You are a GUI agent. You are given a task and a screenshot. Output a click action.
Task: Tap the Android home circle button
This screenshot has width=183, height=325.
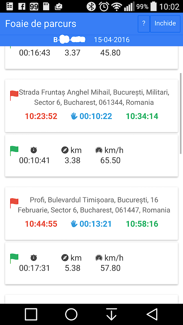pyautogui.click(x=71, y=314)
